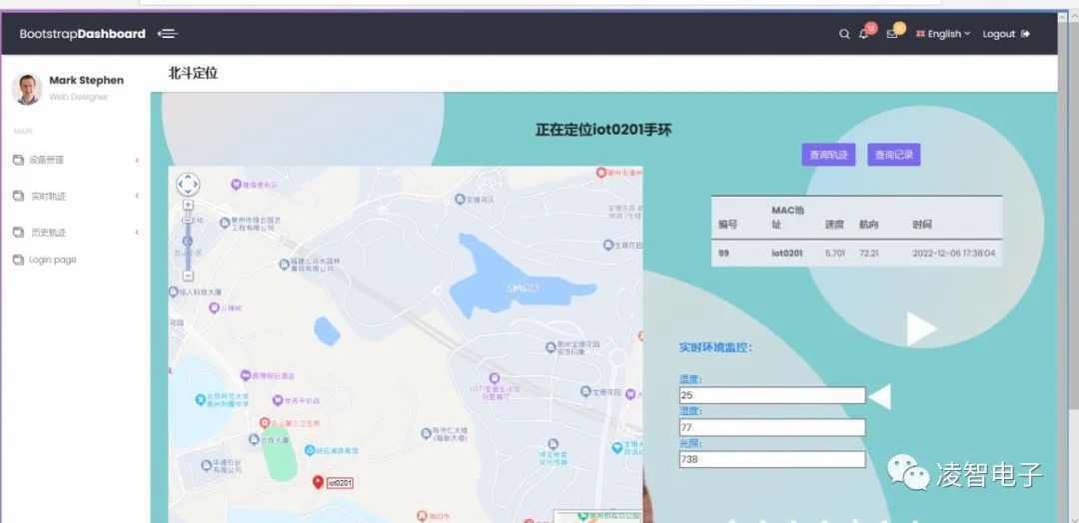Image resolution: width=1079 pixels, height=523 pixels.
Task: Click the purple hotel marker near 假日酒店
Action: [246, 375]
